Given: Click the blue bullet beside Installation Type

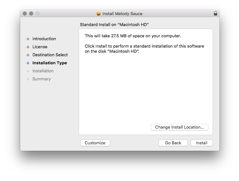Looking at the screenshot, I should tap(28, 63).
